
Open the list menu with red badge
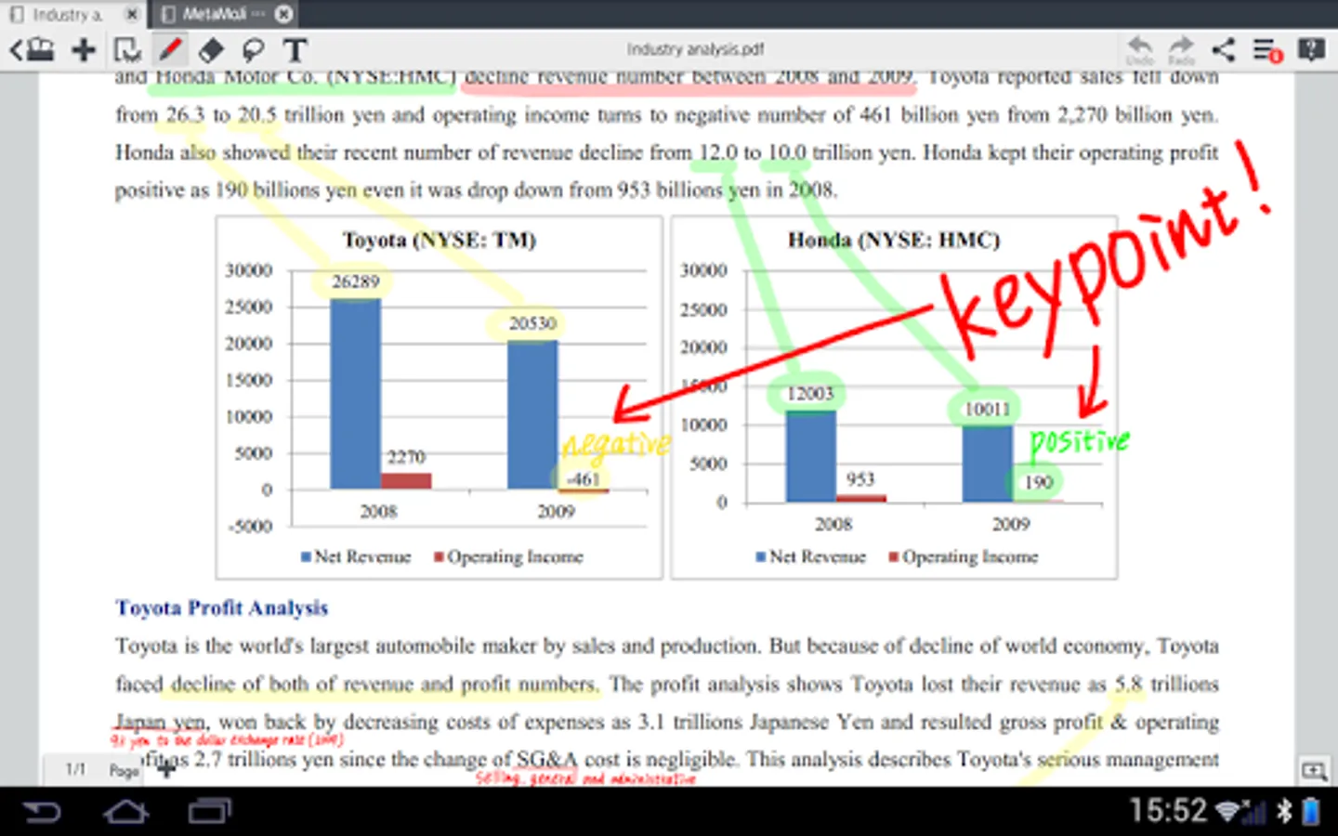point(1267,50)
